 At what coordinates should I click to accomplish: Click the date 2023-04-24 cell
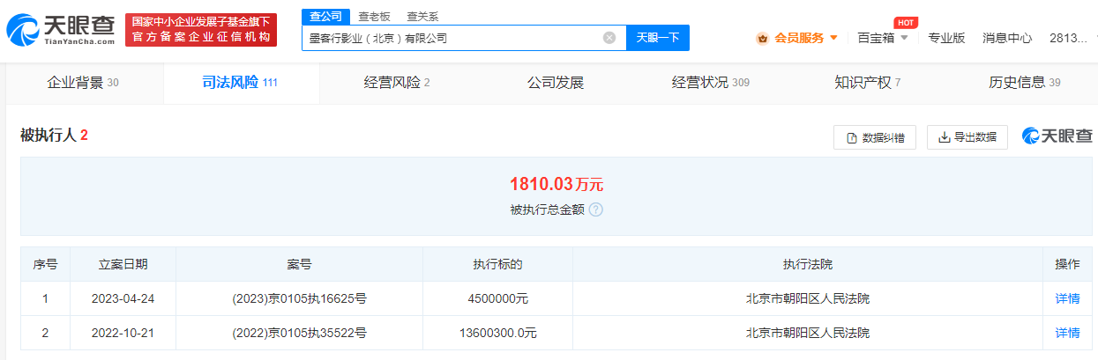point(123,298)
